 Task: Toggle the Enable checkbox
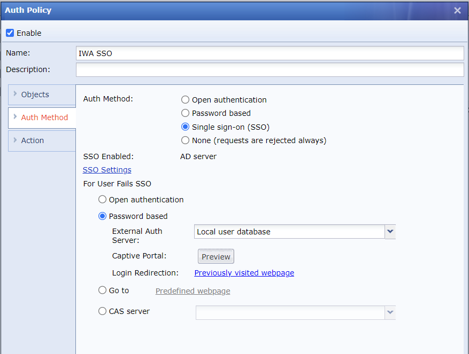[10, 33]
